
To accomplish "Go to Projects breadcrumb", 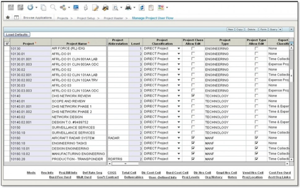I will click(62, 18).
